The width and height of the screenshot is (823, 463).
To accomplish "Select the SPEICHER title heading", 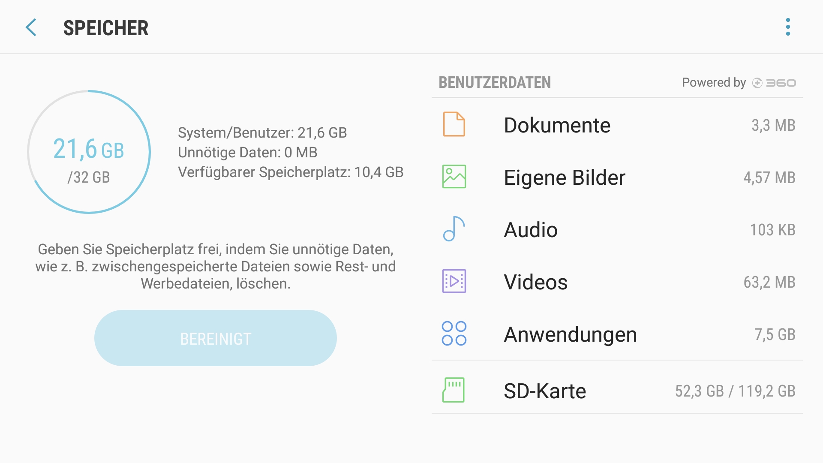I will [106, 27].
